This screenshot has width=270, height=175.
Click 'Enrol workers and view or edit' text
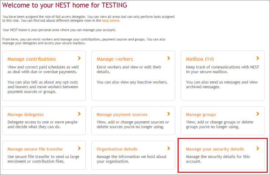pyautogui.click(x=129, y=69)
